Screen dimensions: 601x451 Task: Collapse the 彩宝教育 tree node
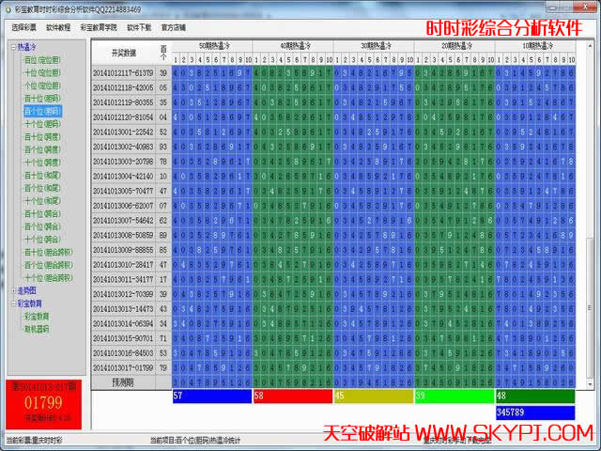pyautogui.click(x=13, y=303)
